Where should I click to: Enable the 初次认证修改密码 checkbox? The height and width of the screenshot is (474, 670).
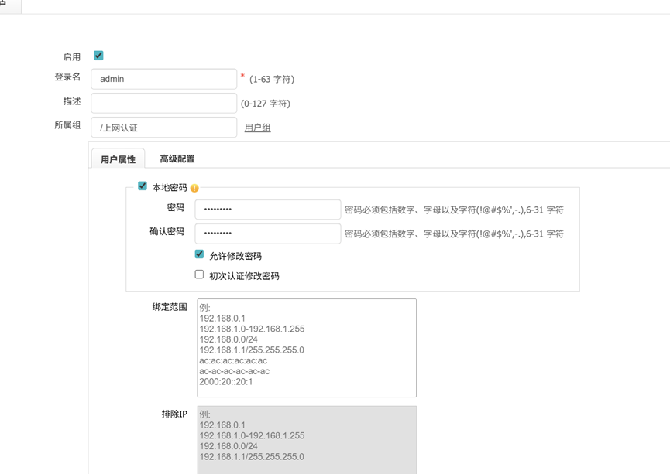click(199, 275)
